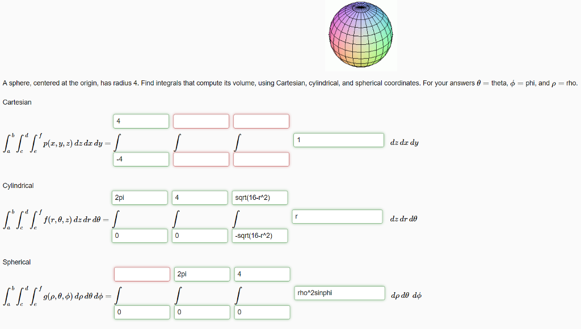Click the empty second lower bound Cartesian field
581x329 pixels.
tap(202, 159)
